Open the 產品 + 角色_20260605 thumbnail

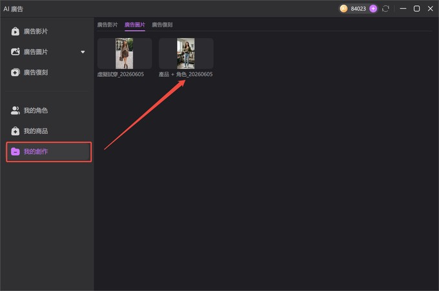[186, 54]
